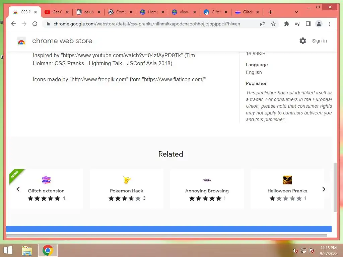Click the Halloween Pranks star rating
The height and width of the screenshot is (257, 343).
click(x=286, y=198)
